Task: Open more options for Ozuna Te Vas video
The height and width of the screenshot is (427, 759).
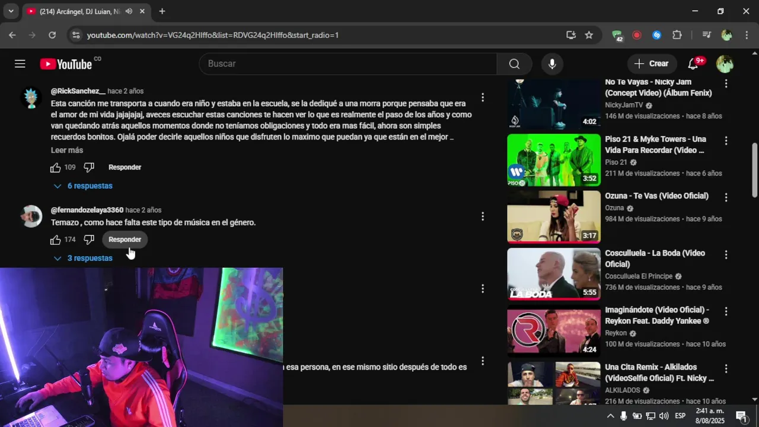Action: click(726, 197)
